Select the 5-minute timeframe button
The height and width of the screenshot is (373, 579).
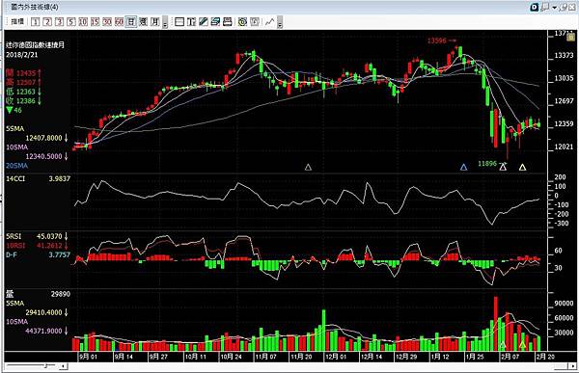pos(71,22)
